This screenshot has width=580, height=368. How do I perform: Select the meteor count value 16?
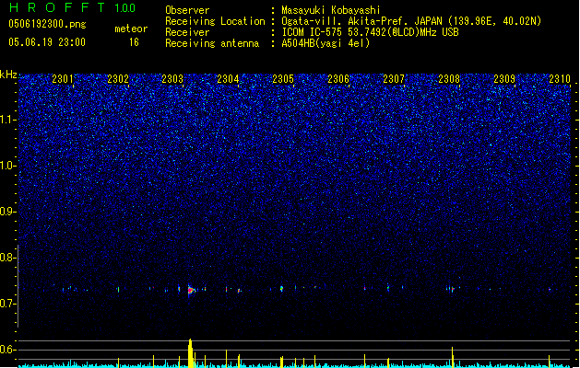134,42
